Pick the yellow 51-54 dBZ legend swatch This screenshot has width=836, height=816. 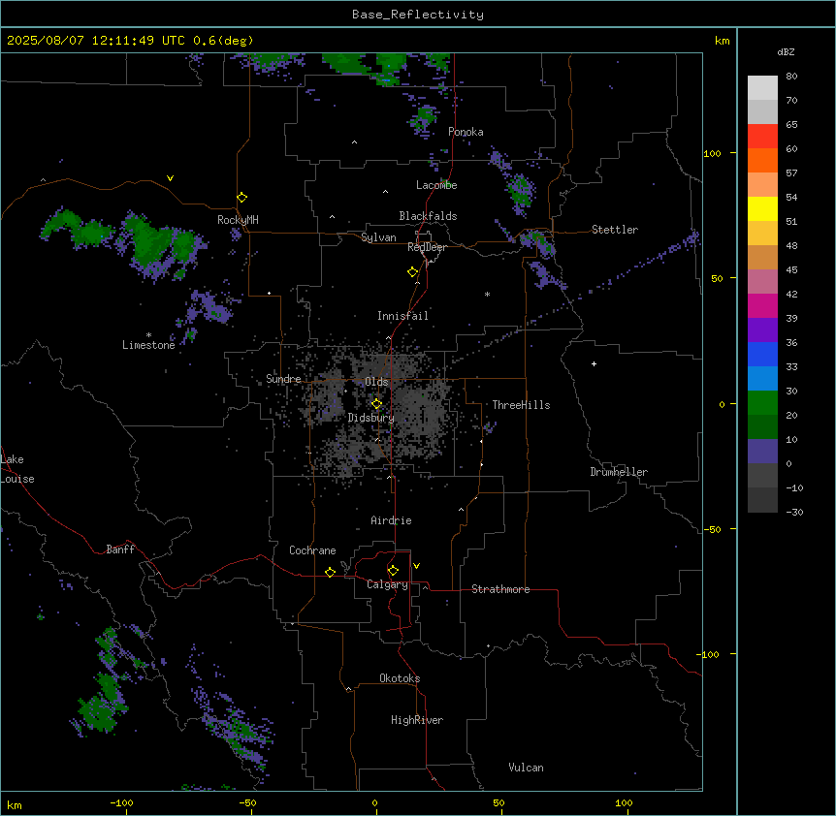[762, 209]
